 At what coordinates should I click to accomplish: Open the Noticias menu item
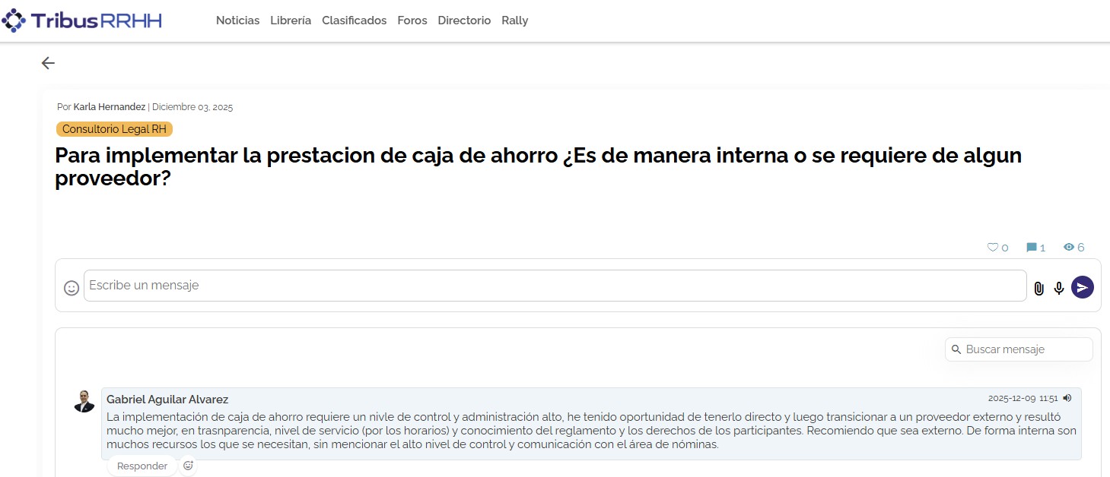pyautogui.click(x=237, y=21)
